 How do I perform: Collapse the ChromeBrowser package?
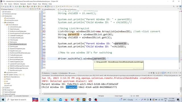coord(5,25)
